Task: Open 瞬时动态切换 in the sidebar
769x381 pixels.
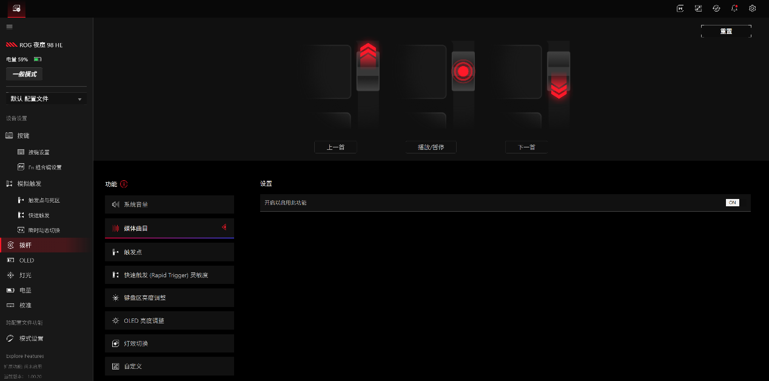Action: point(44,231)
